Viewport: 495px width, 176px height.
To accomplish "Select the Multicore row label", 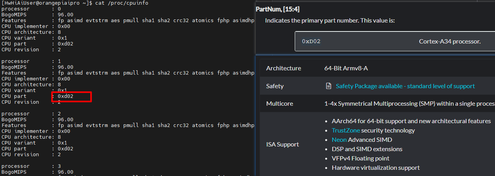I will [x=280, y=104].
